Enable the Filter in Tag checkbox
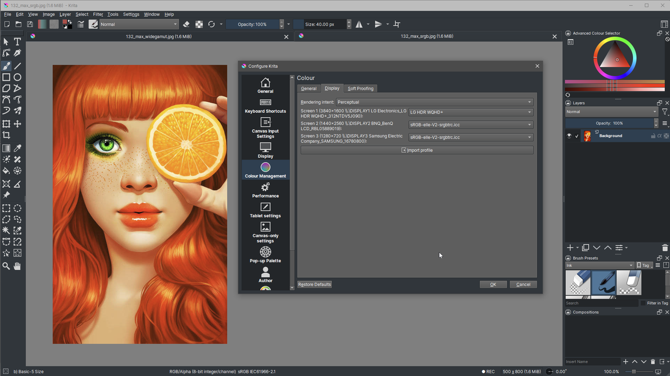 [x=643, y=303]
